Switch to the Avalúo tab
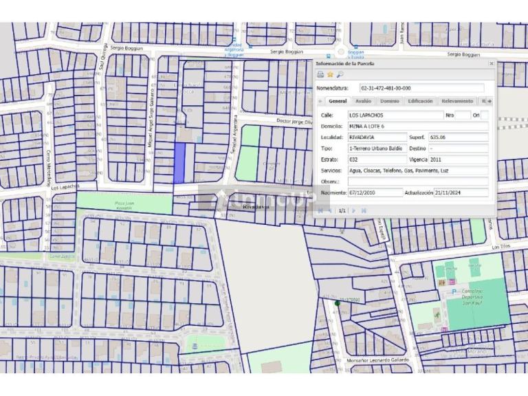Screen dimensions: 528x396 pos(363,101)
